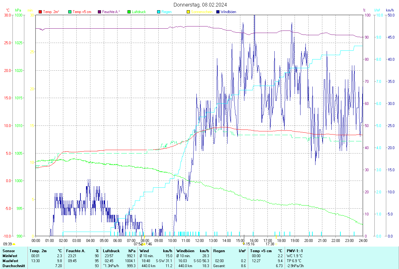
Task: Click the 'Wind' column header in table
Action: pos(144,251)
